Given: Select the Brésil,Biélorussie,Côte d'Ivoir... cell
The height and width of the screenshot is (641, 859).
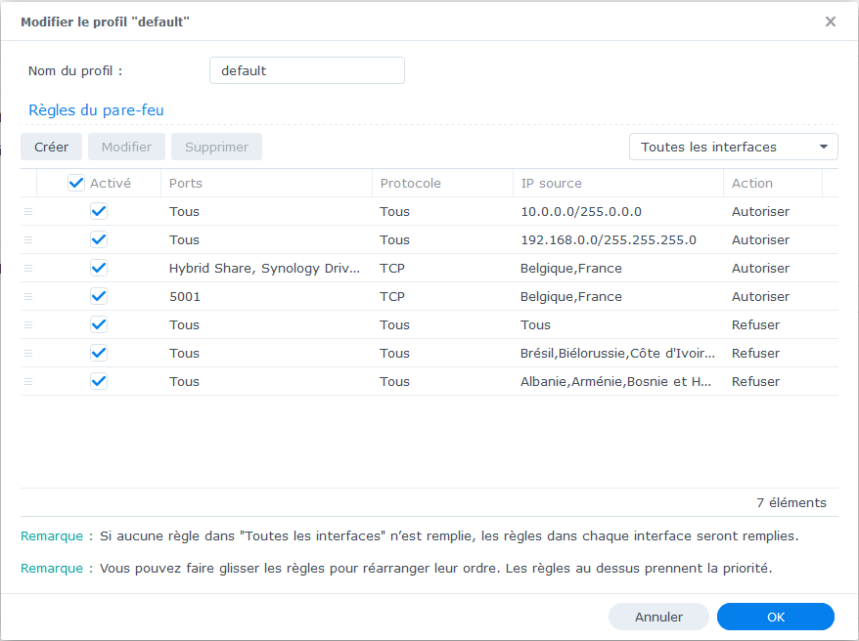Looking at the screenshot, I should (617, 354).
